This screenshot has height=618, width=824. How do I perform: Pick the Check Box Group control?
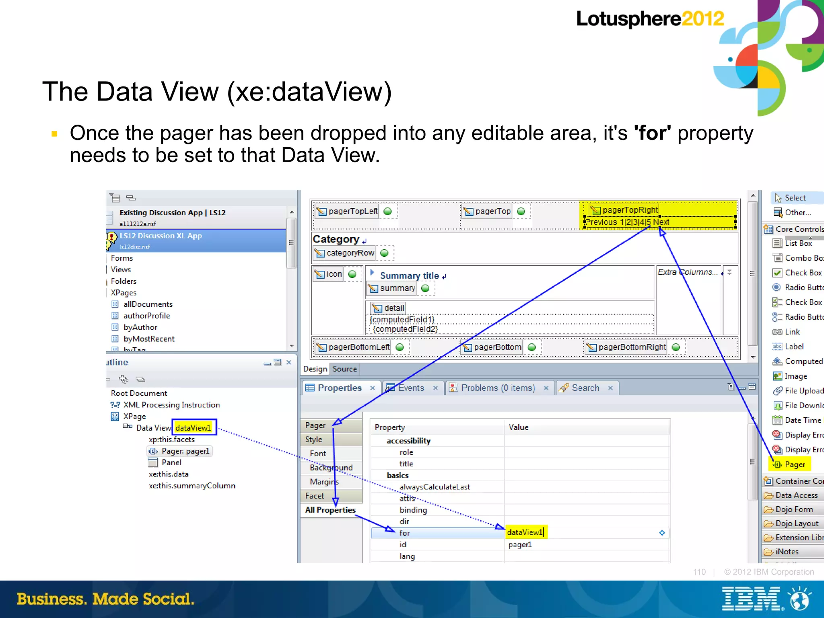point(797,302)
